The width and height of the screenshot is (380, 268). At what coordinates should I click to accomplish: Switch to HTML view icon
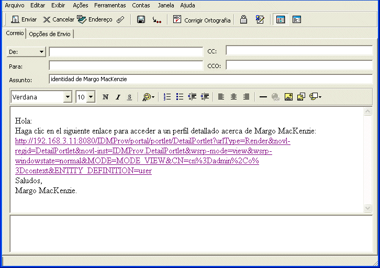pos(281,19)
